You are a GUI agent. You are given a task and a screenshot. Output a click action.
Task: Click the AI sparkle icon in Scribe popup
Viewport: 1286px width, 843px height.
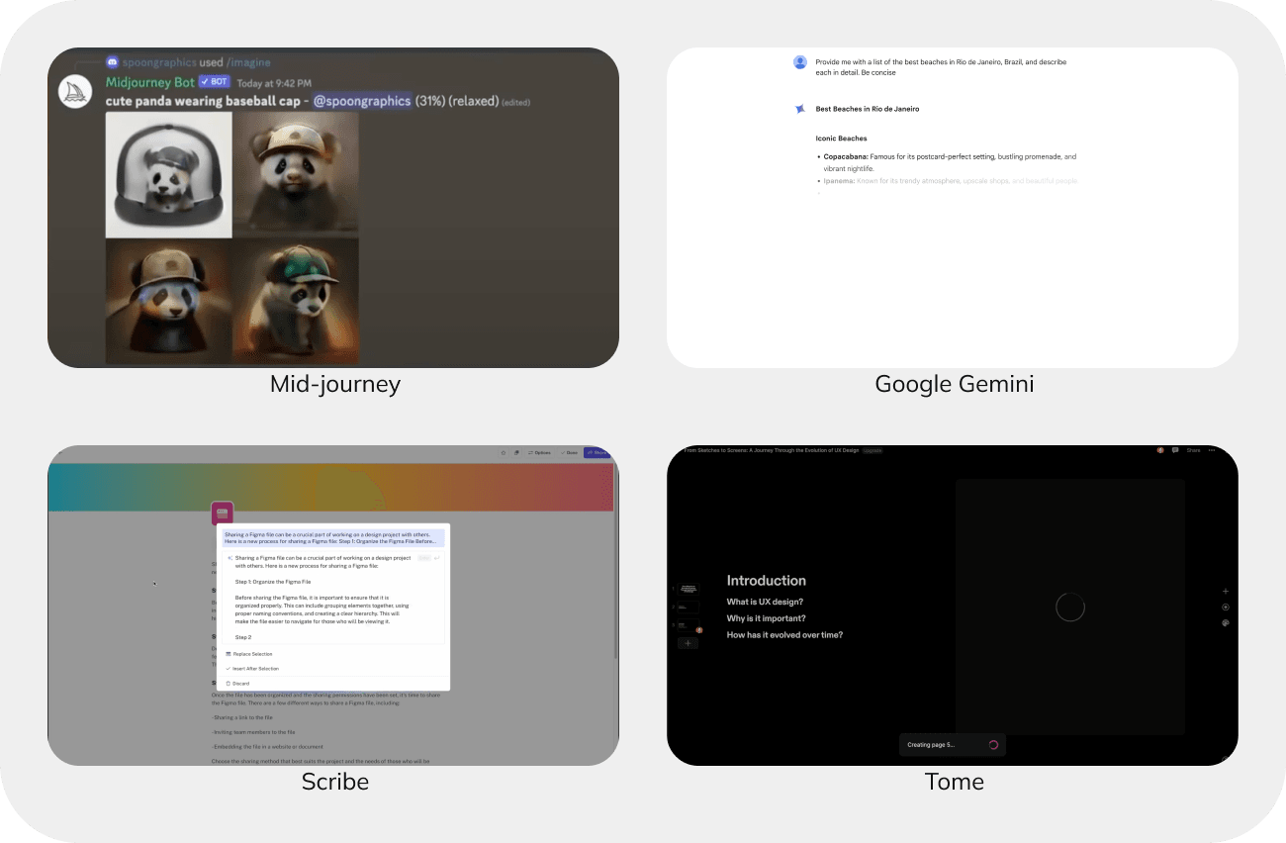230,558
